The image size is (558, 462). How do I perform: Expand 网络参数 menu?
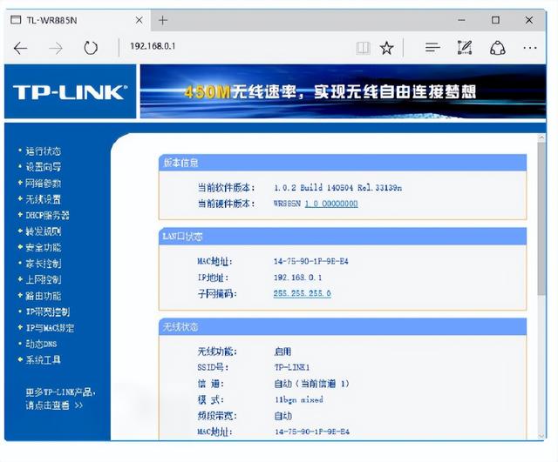43,184
